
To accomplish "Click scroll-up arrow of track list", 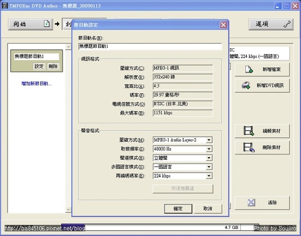I will pos(68,47).
